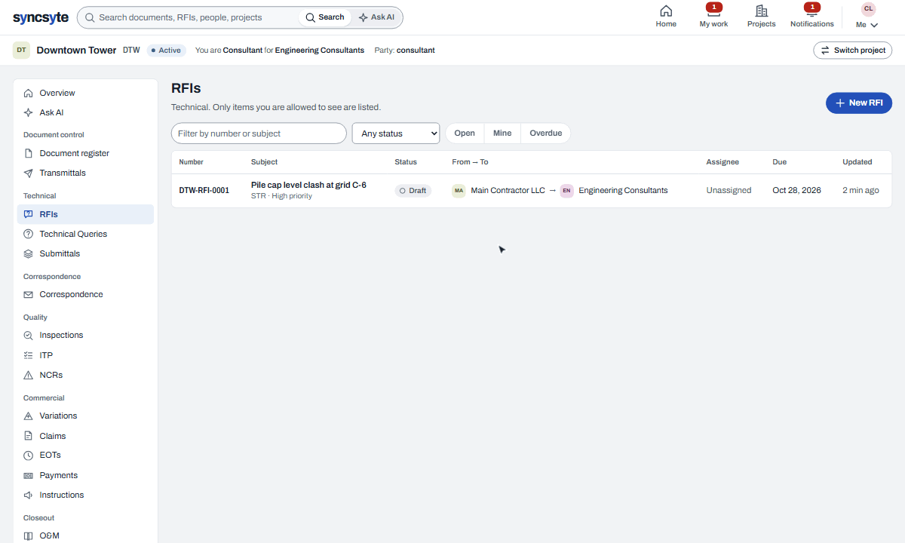
Task: Click the Ask AI sparkle icon in sidebar
Action: (29, 112)
